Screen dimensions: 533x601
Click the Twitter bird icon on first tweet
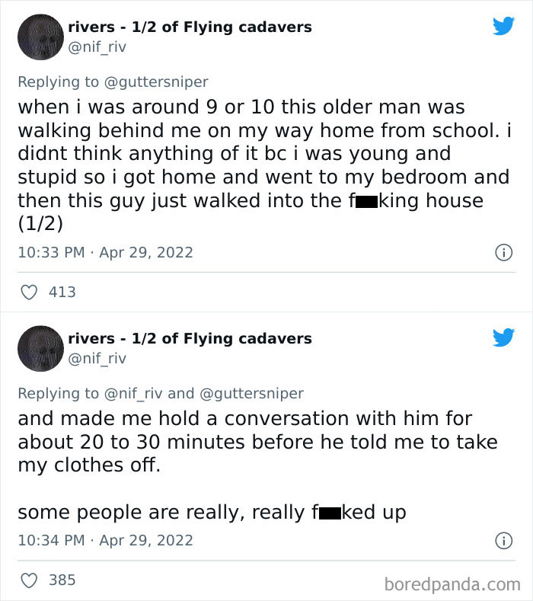(503, 26)
